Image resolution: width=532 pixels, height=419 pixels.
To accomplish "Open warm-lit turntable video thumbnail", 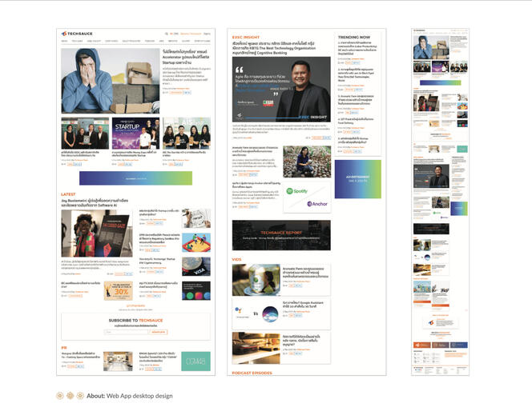I will (256, 348).
